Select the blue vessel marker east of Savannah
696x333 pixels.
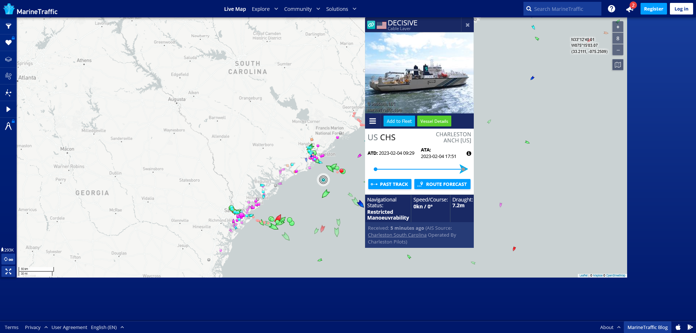[360, 204]
